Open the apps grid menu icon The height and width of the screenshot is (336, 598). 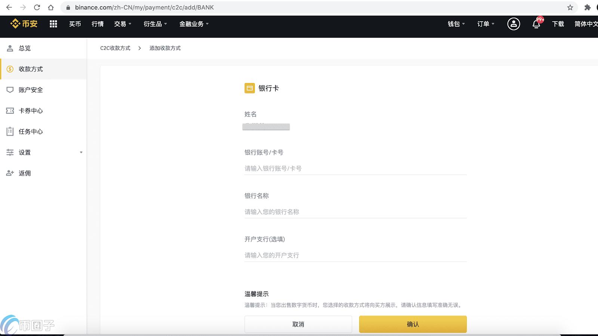coord(53,24)
